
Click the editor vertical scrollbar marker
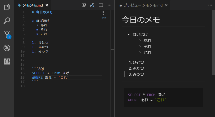[x=113, y=50]
